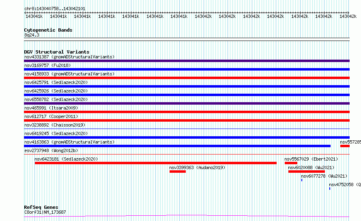Click the red bar below nsv3399363
This screenshot has height=221, width=361.
pyautogui.click(x=178, y=172)
